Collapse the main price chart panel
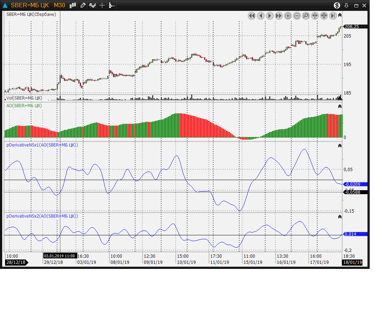374x323 pixels. (340, 15)
